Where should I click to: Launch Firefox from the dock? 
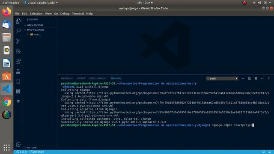(7, 12)
